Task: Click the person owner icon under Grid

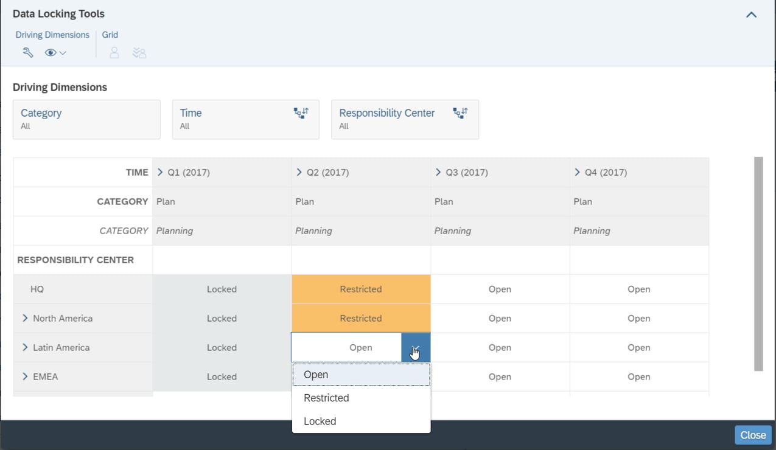Action: click(x=114, y=52)
